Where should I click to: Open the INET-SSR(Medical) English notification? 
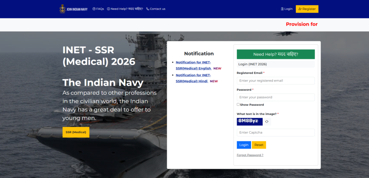coord(194,65)
